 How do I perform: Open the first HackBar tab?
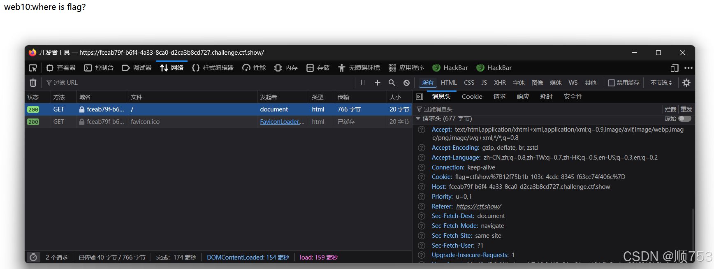pos(450,68)
